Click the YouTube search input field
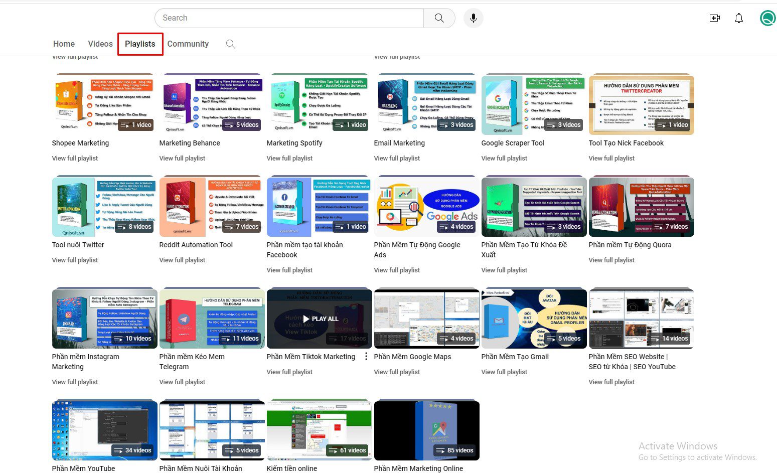This screenshot has width=777, height=473. [289, 18]
